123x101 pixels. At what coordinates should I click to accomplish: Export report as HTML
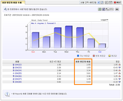click(x=111, y=9)
